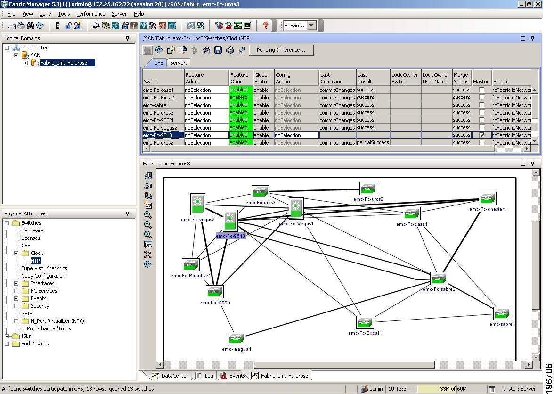554x394 pixels.
Task: Click the top binoculars icon on map toolbar
Action: [148, 175]
